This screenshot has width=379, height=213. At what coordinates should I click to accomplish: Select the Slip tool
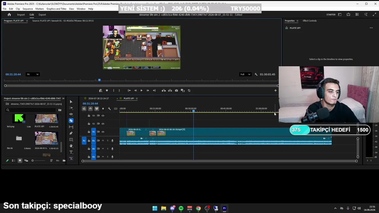pyautogui.click(x=71, y=127)
